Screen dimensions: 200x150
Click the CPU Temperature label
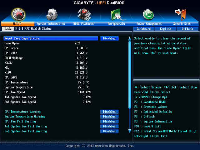point(16,82)
